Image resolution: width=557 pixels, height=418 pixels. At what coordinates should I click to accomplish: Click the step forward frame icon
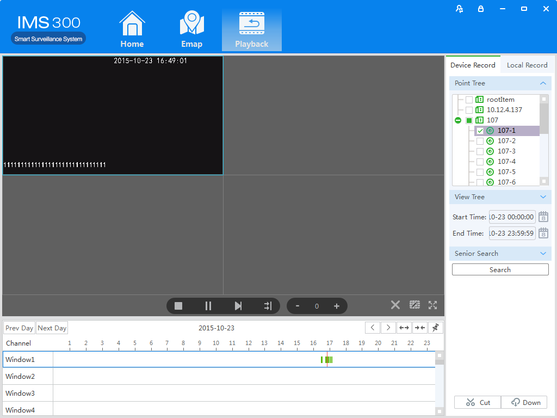[238, 306]
